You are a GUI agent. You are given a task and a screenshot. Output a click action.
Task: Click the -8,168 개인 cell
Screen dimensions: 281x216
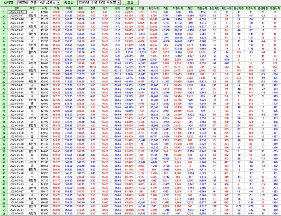[x=190, y=81]
